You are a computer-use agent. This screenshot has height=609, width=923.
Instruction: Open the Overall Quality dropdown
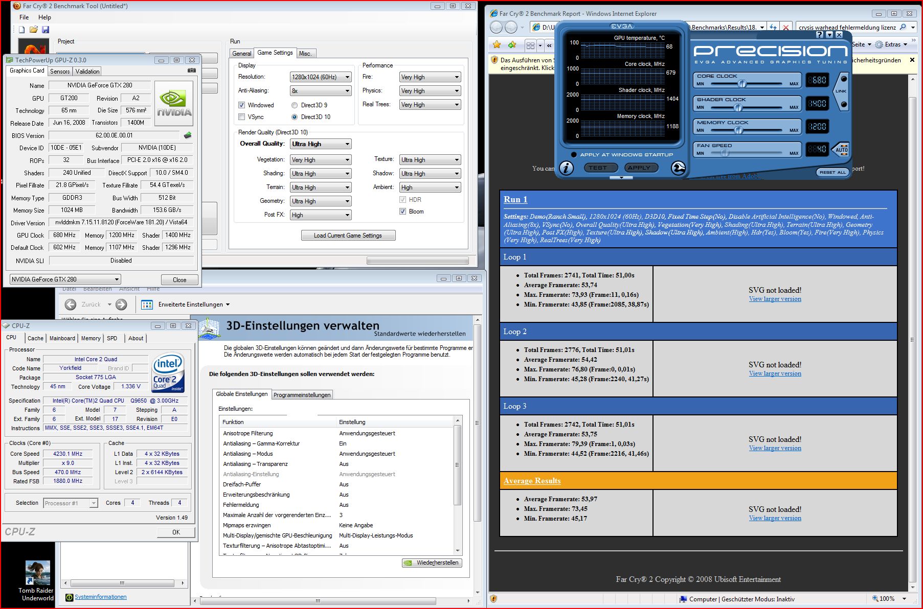click(x=321, y=144)
